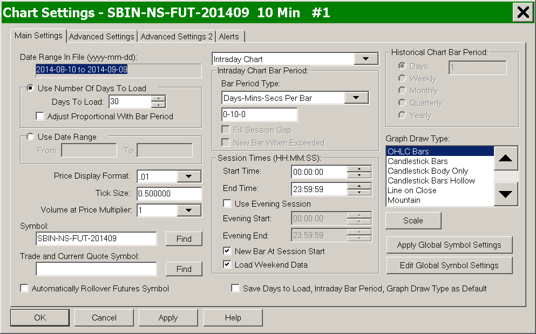Expand Bar Period Type dropdown
This screenshot has height=334, width=536.
pos(356,98)
